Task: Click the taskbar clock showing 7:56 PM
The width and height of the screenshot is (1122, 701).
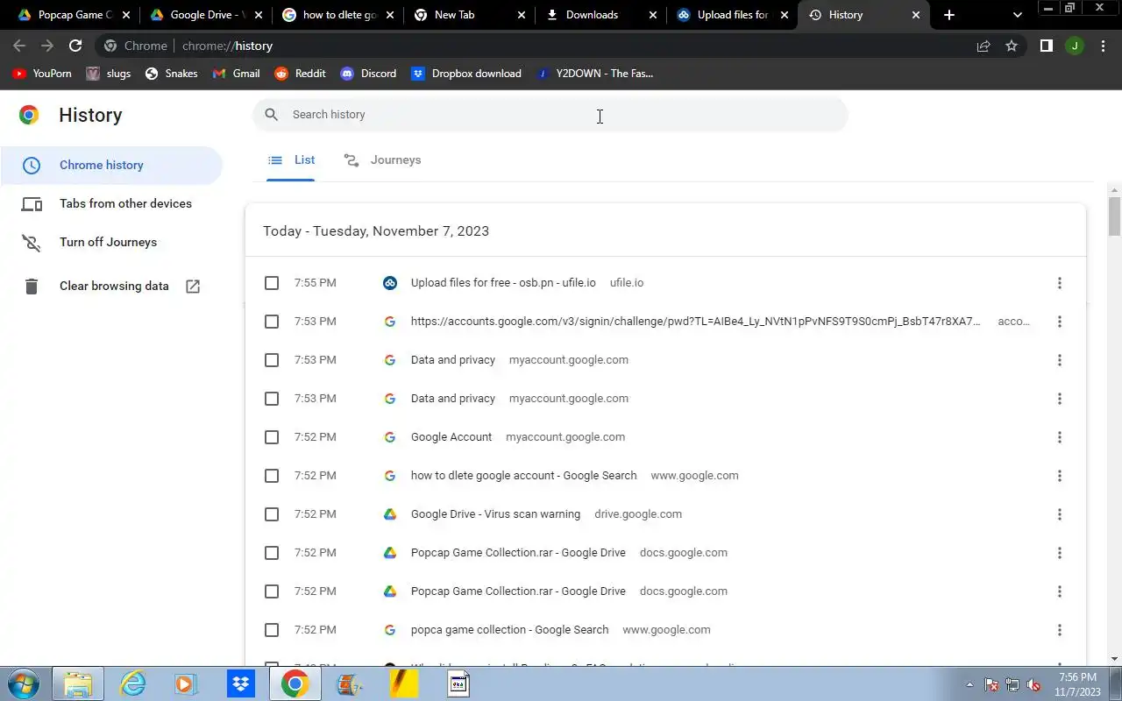Action: click(x=1077, y=684)
